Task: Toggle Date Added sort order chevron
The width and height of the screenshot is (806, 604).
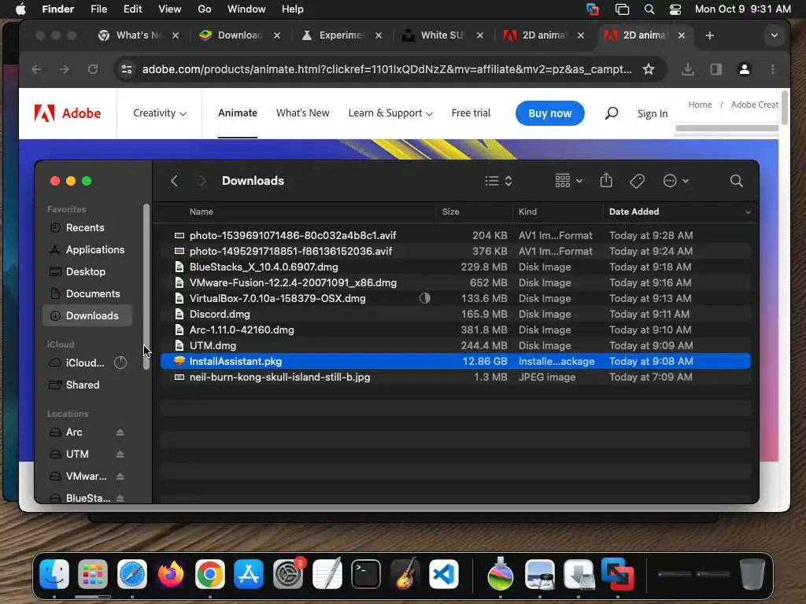Action: (748, 212)
